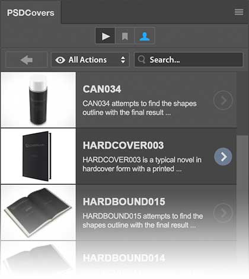Image resolution: width=249 pixels, height=279 pixels.
Task: Focus the Search field
Action: click(x=189, y=60)
